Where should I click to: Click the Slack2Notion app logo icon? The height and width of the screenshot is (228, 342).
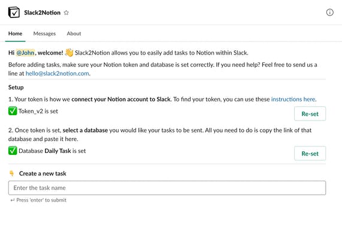point(14,12)
